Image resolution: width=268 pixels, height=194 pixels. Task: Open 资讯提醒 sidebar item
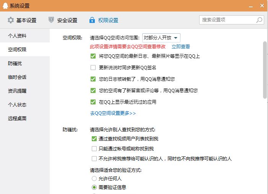25,91
